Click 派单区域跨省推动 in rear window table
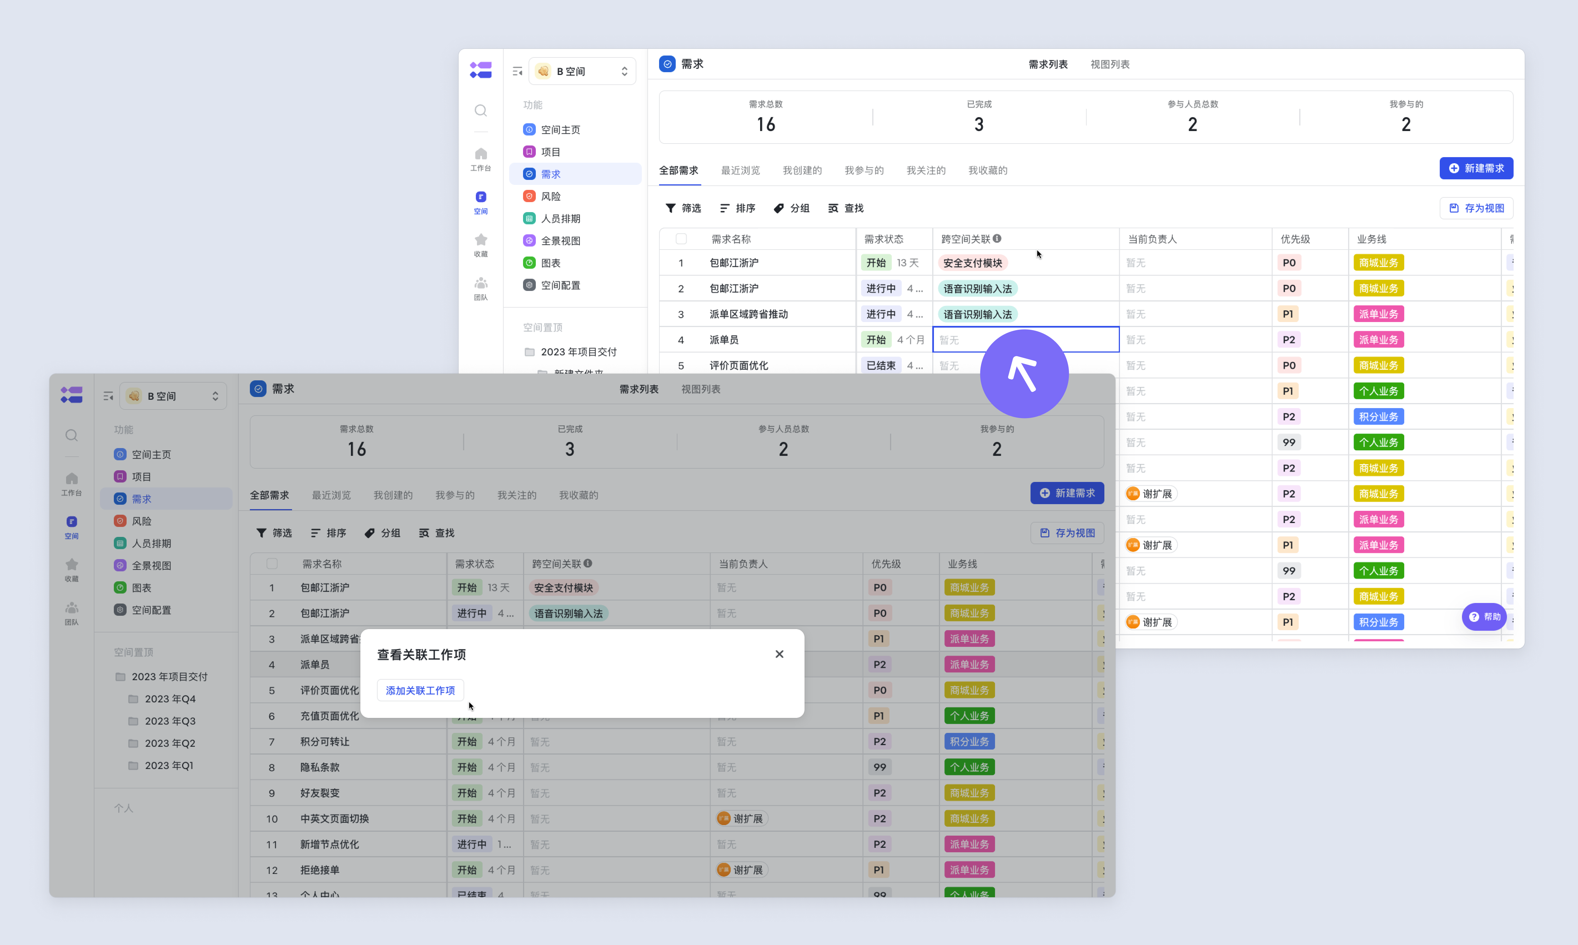This screenshot has width=1578, height=945. coord(749,314)
